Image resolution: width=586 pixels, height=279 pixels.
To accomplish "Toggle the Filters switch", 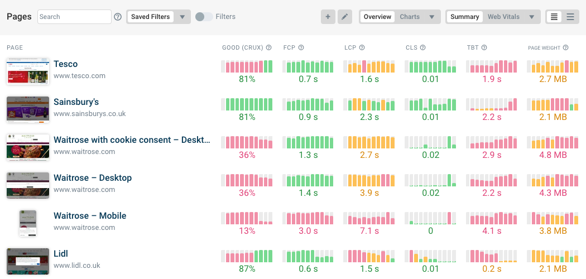I will point(204,17).
